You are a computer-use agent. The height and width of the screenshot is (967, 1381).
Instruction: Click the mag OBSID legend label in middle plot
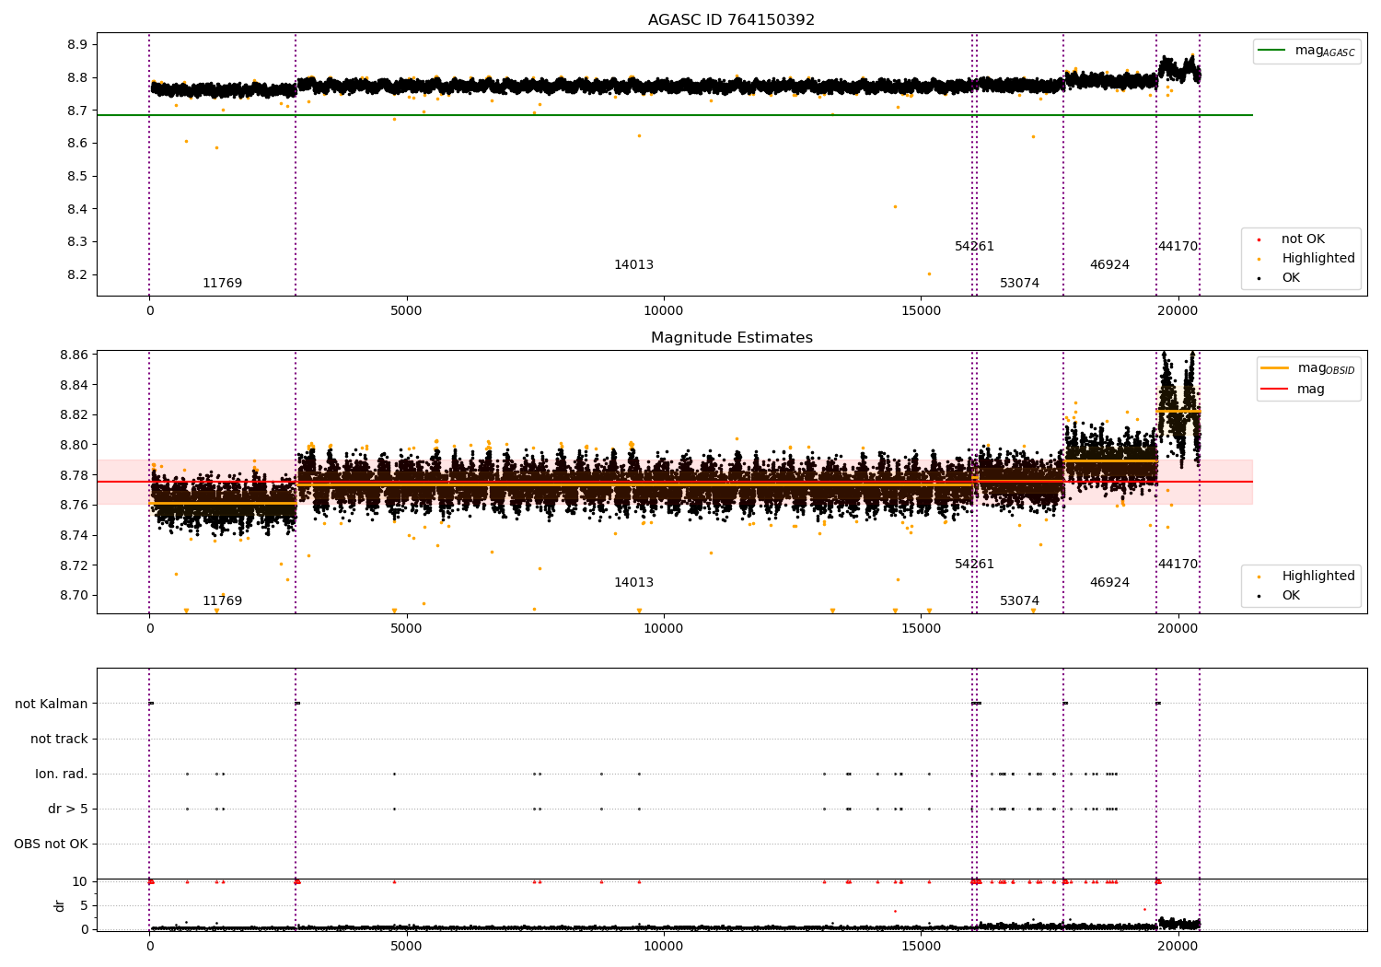(1327, 369)
